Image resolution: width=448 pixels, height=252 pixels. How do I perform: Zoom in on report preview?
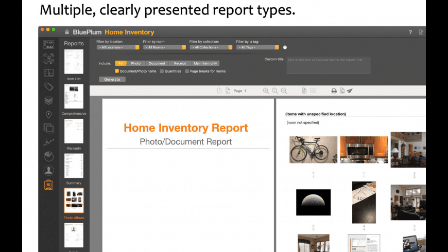point(266,91)
